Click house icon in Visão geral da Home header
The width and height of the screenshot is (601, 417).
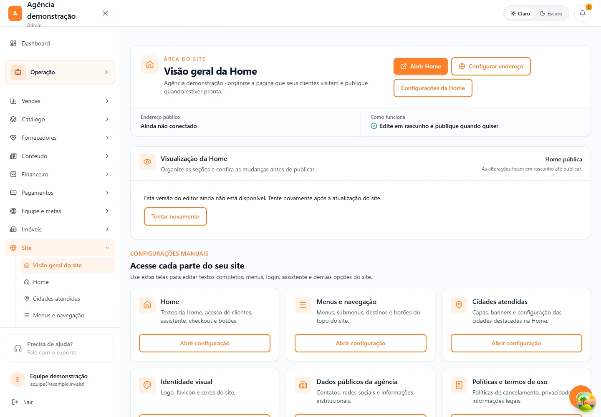coord(150,65)
